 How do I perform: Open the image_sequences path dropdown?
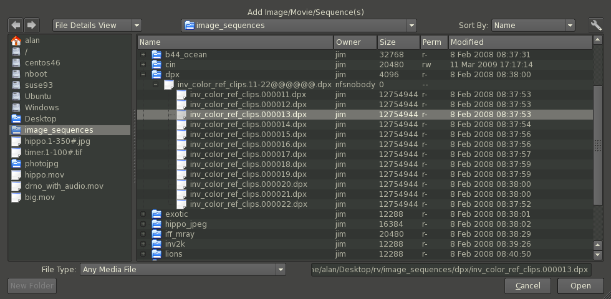tap(299, 26)
